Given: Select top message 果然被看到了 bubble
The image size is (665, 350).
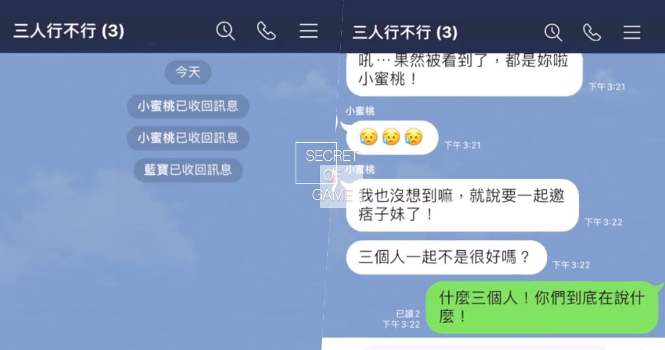Looking at the screenshot, I should point(464,73).
